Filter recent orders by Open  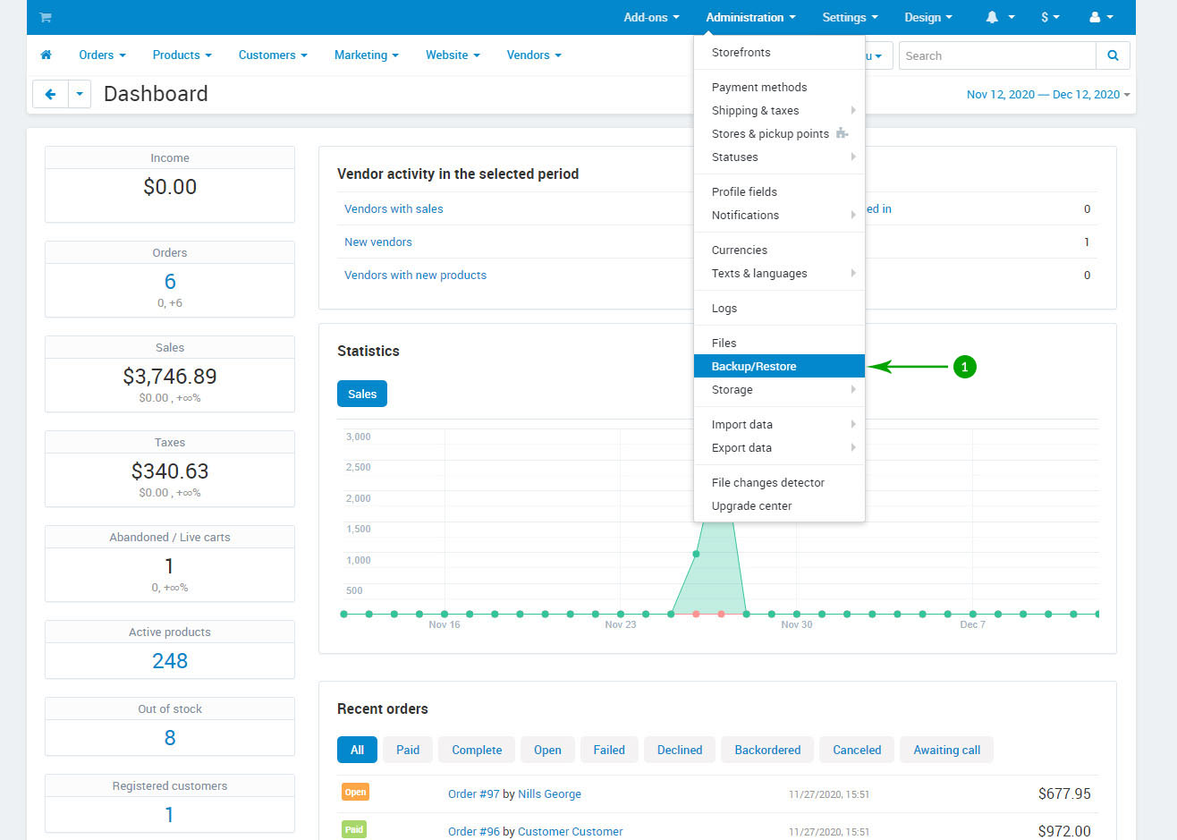(x=547, y=750)
